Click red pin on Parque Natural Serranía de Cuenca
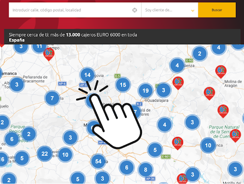The height and width of the screenshot is (184, 244). pyautogui.click(x=235, y=136)
